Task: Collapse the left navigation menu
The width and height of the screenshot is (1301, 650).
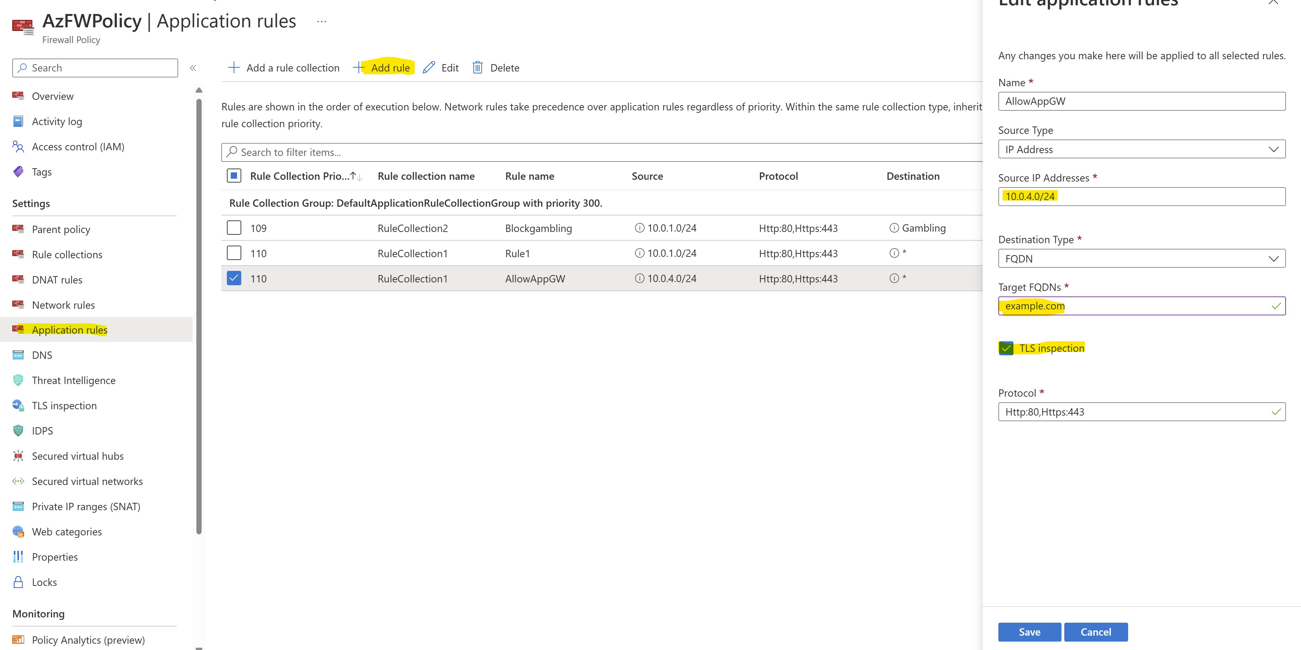Action: click(x=193, y=68)
